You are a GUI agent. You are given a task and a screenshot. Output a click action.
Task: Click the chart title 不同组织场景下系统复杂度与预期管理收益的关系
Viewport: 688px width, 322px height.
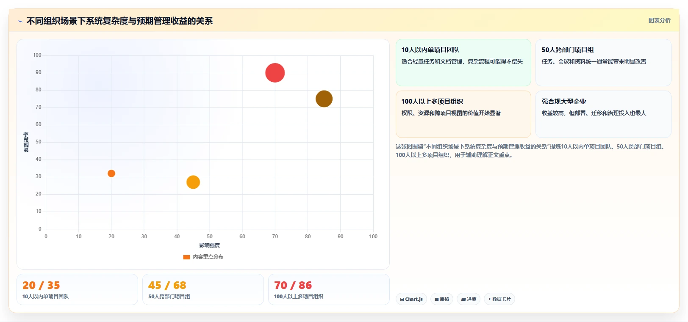coord(119,21)
